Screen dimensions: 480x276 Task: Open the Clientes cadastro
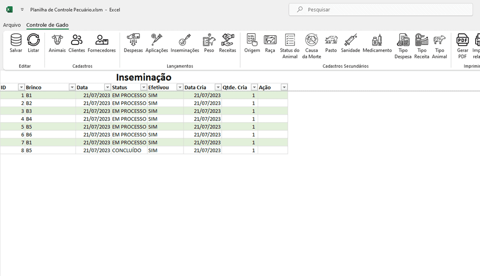pos(77,40)
